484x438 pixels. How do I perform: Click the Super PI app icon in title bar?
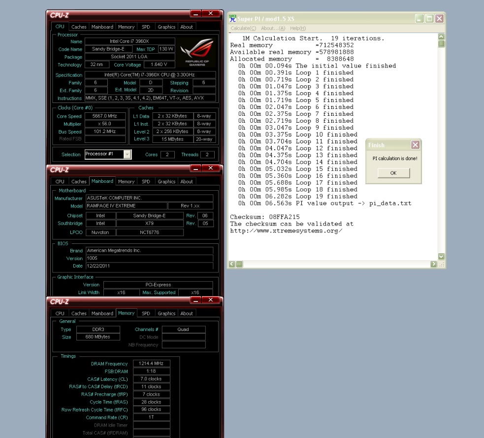[x=232, y=19]
